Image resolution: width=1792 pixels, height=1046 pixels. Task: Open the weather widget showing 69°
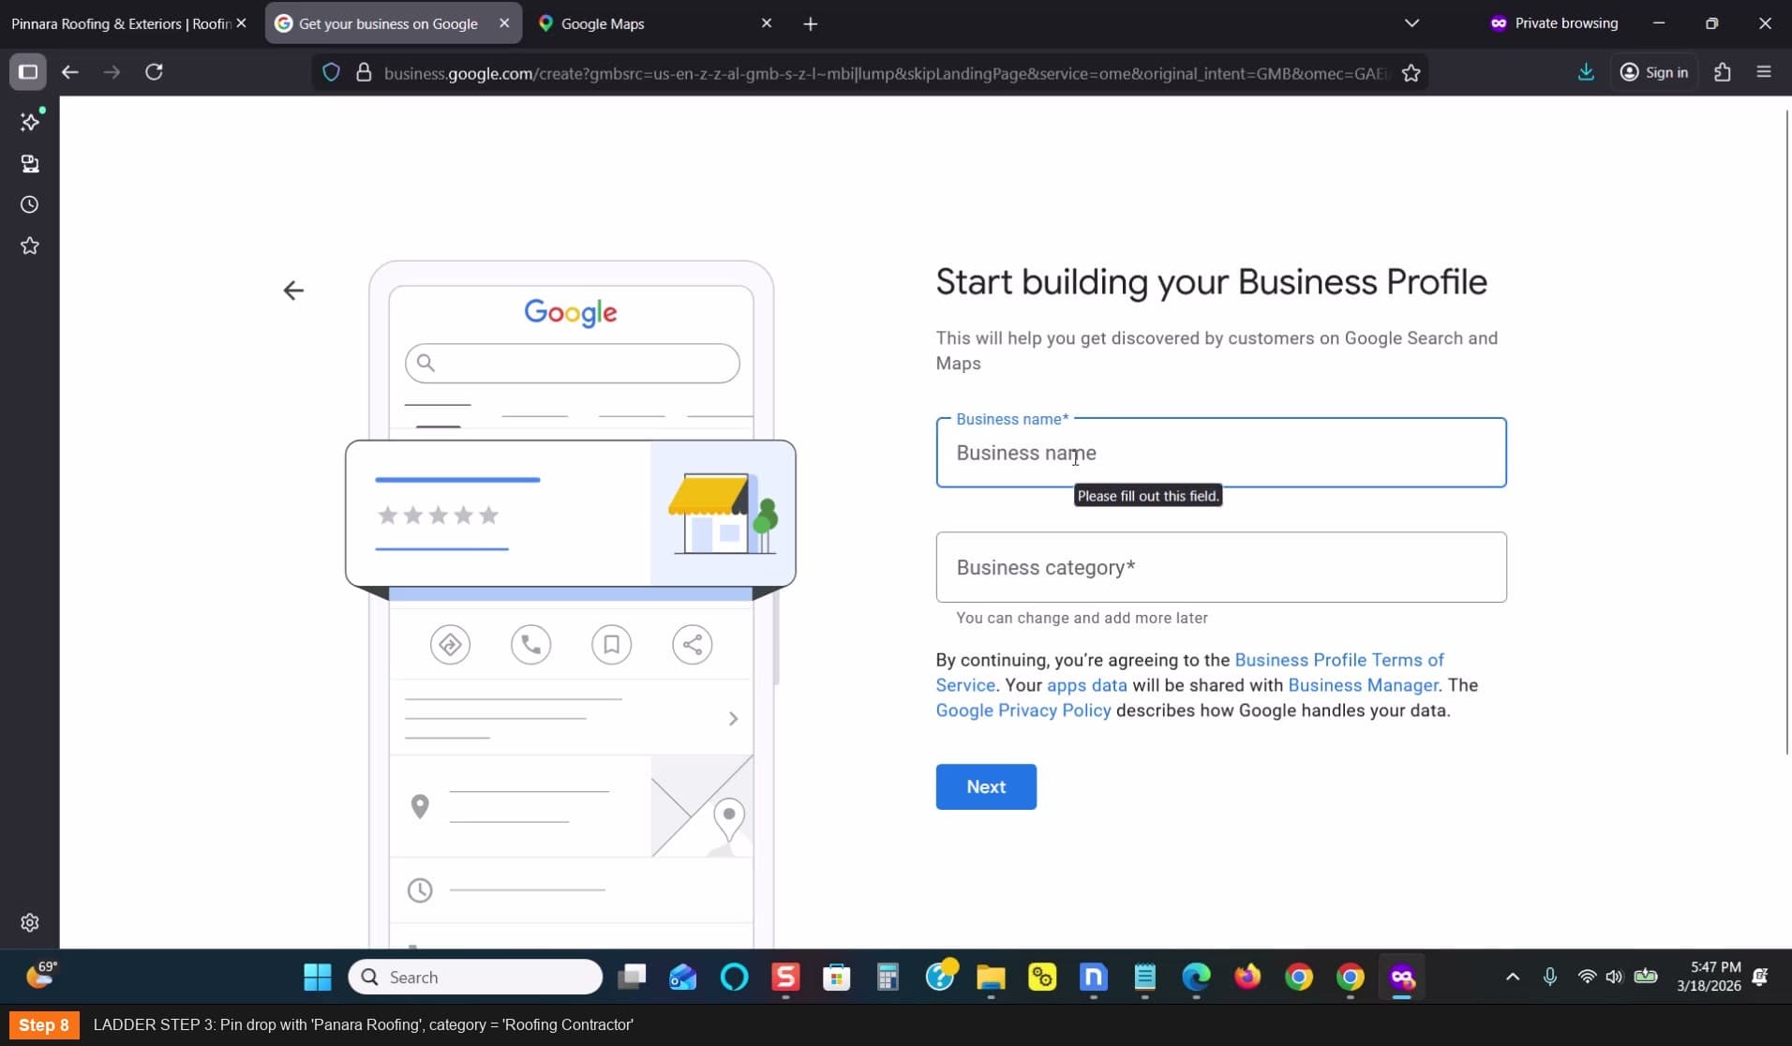[x=41, y=976]
